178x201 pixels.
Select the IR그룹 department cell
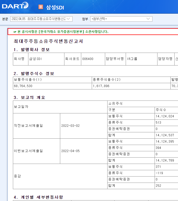point(142,59)
